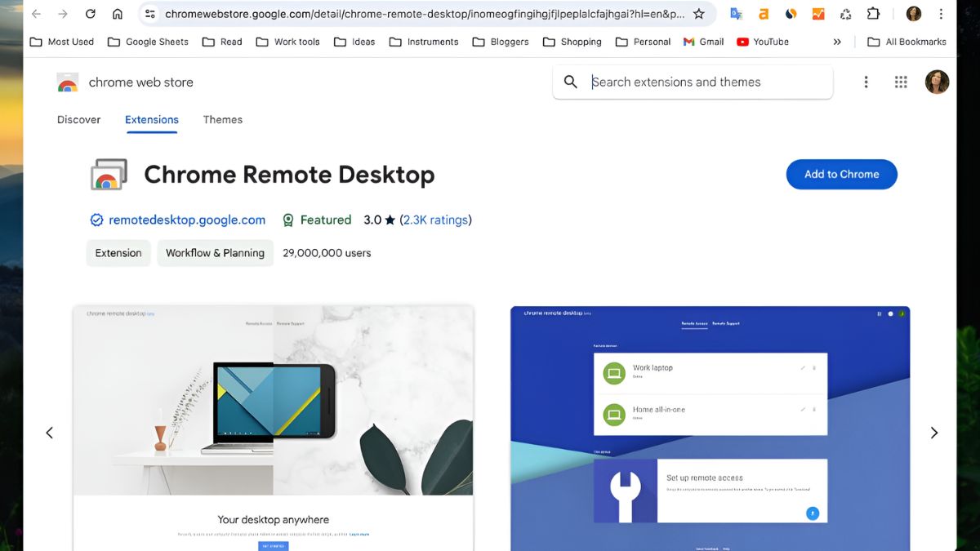Open the orange 'a' extension icon
Viewport: 980px width, 551px height.
coord(764,14)
